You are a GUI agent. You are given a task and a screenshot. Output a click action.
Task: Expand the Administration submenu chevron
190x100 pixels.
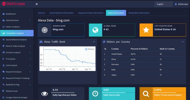click(30, 20)
